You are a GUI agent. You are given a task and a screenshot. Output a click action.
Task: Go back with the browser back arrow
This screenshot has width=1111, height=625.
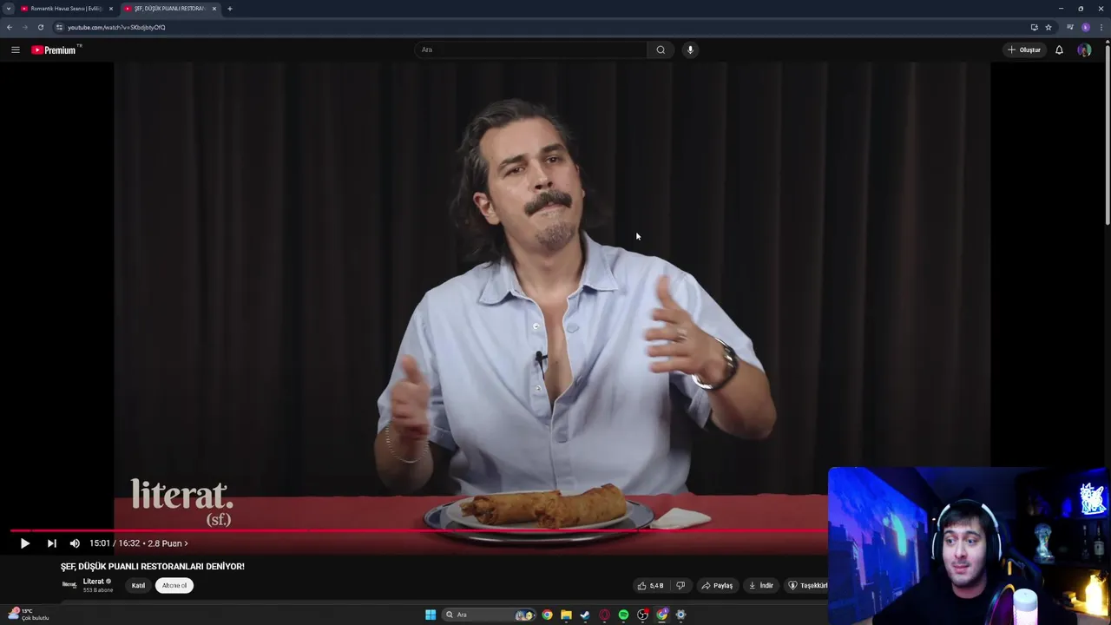point(10,27)
